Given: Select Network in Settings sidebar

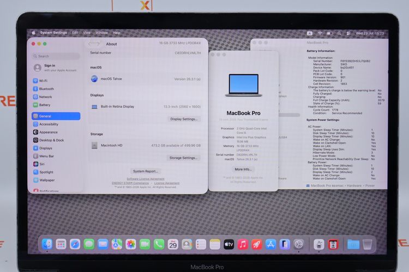Looking at the screenshot, I should [56, 97].
